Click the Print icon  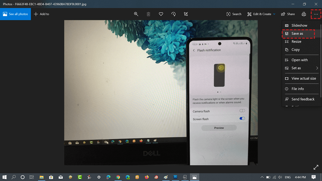[304, 14]
